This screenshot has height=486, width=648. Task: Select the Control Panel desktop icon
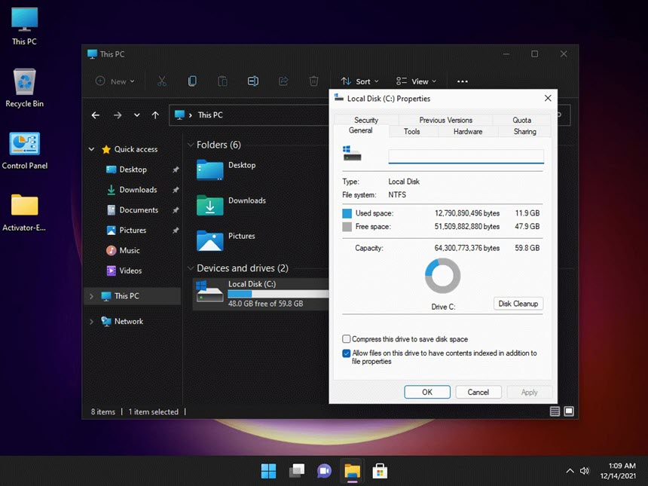click(24, 151)
